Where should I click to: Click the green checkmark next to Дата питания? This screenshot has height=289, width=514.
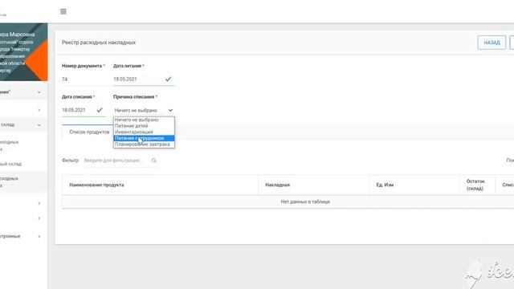168,79
